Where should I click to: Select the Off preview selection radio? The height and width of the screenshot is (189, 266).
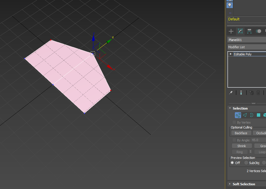(232, 163)
